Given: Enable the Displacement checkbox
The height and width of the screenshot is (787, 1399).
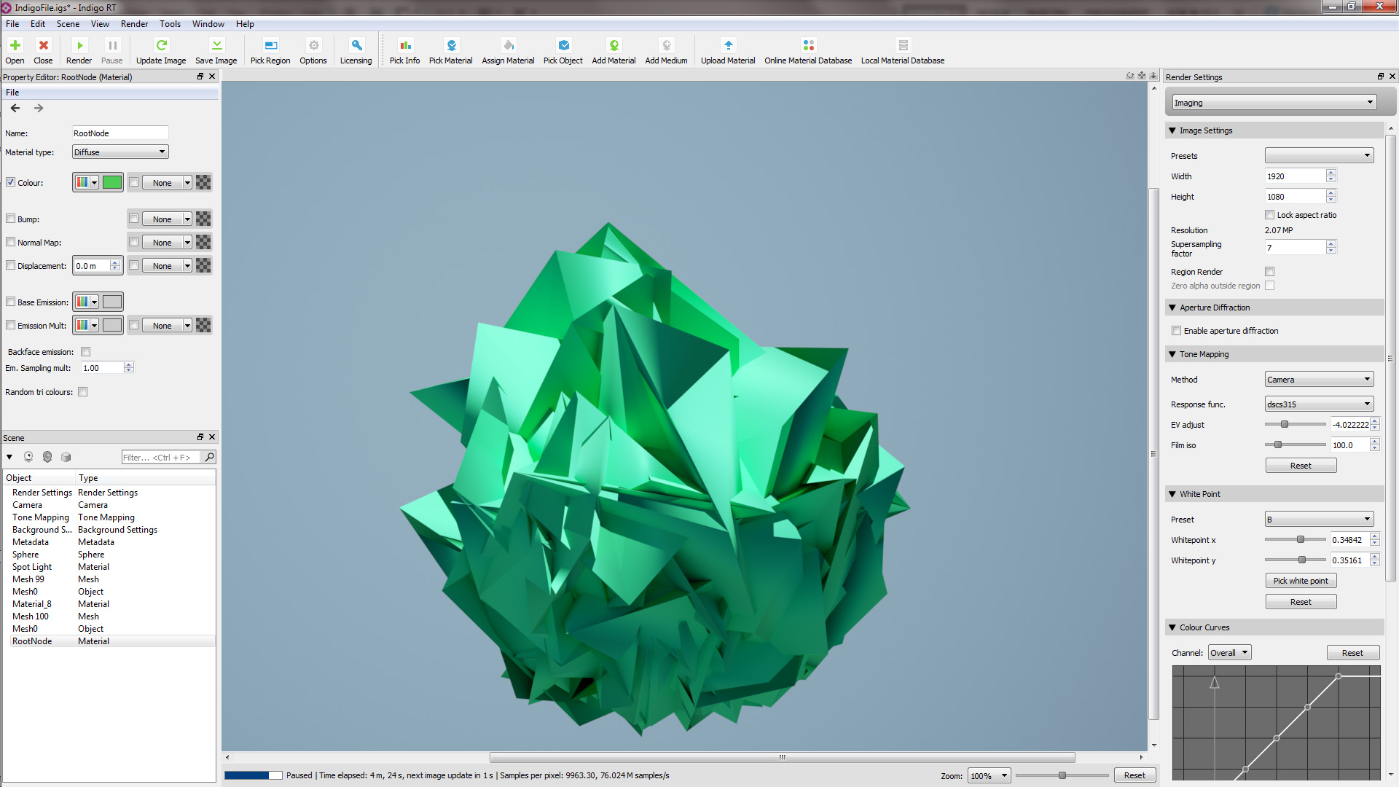Looking at the screenshot, I should pyautogui.click(x=11, y=265).
